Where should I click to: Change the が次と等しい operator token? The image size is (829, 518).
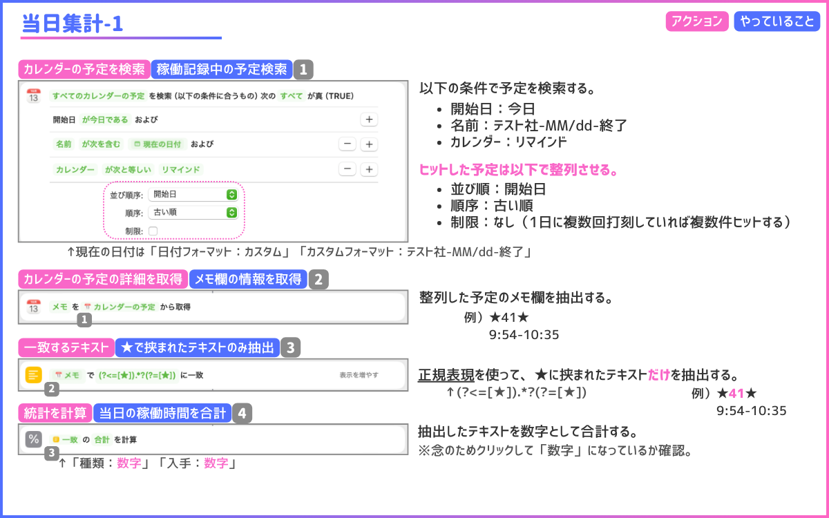pyautogui.click(x=127, y=169)
